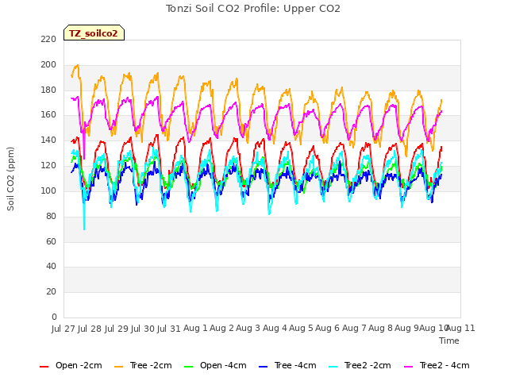Screen dimensions: 508x381
Task: Click the chart title 'Tonzi Soil CO2 Profile: Upper CO2'
Action: (253, 9)
